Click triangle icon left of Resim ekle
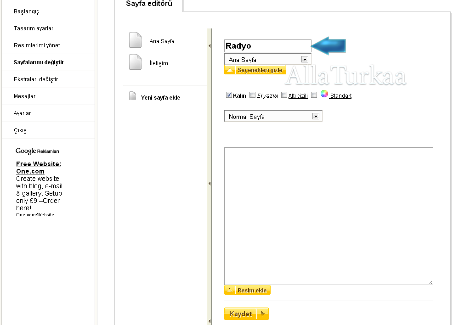Screen dimensions: 453x325 230,291
